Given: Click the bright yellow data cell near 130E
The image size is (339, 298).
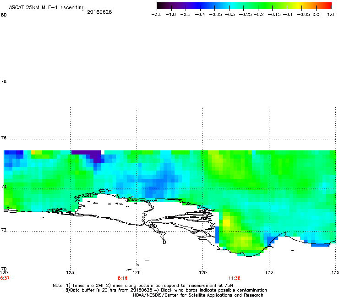Looking at the screenshot, I should tap(226, 223).
